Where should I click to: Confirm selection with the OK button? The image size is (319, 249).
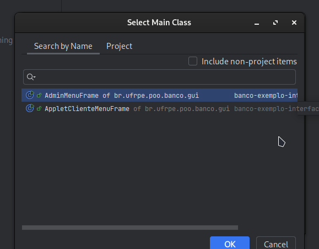tap(230, 243)
